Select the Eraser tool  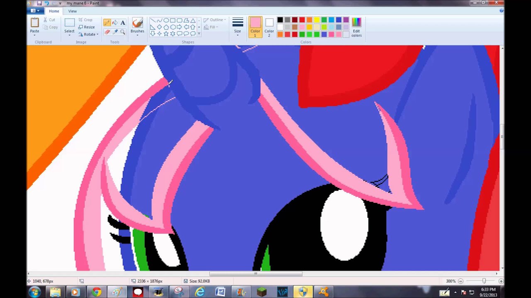(x=107, y=32)
